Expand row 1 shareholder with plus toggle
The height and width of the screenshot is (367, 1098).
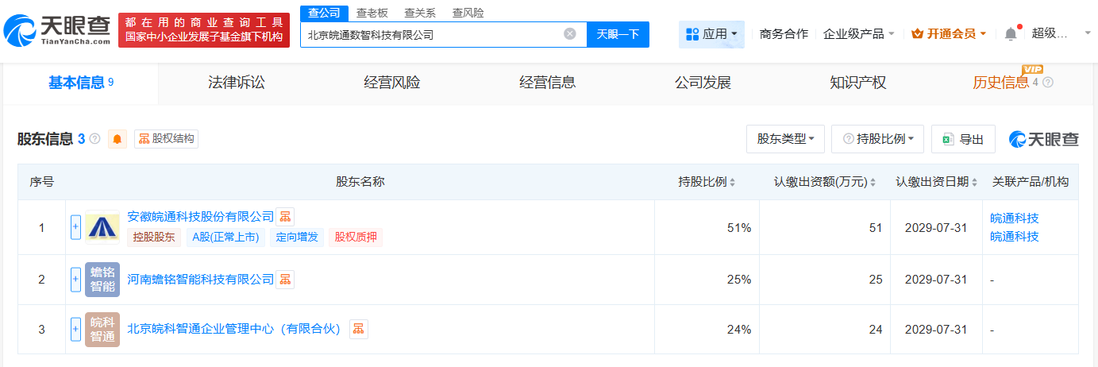point(76,226)
